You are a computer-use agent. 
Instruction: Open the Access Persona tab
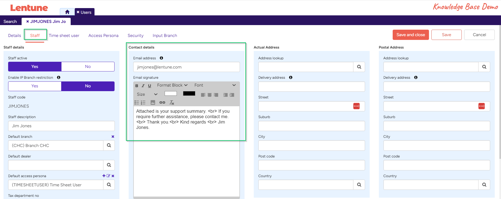click(103, 36)
